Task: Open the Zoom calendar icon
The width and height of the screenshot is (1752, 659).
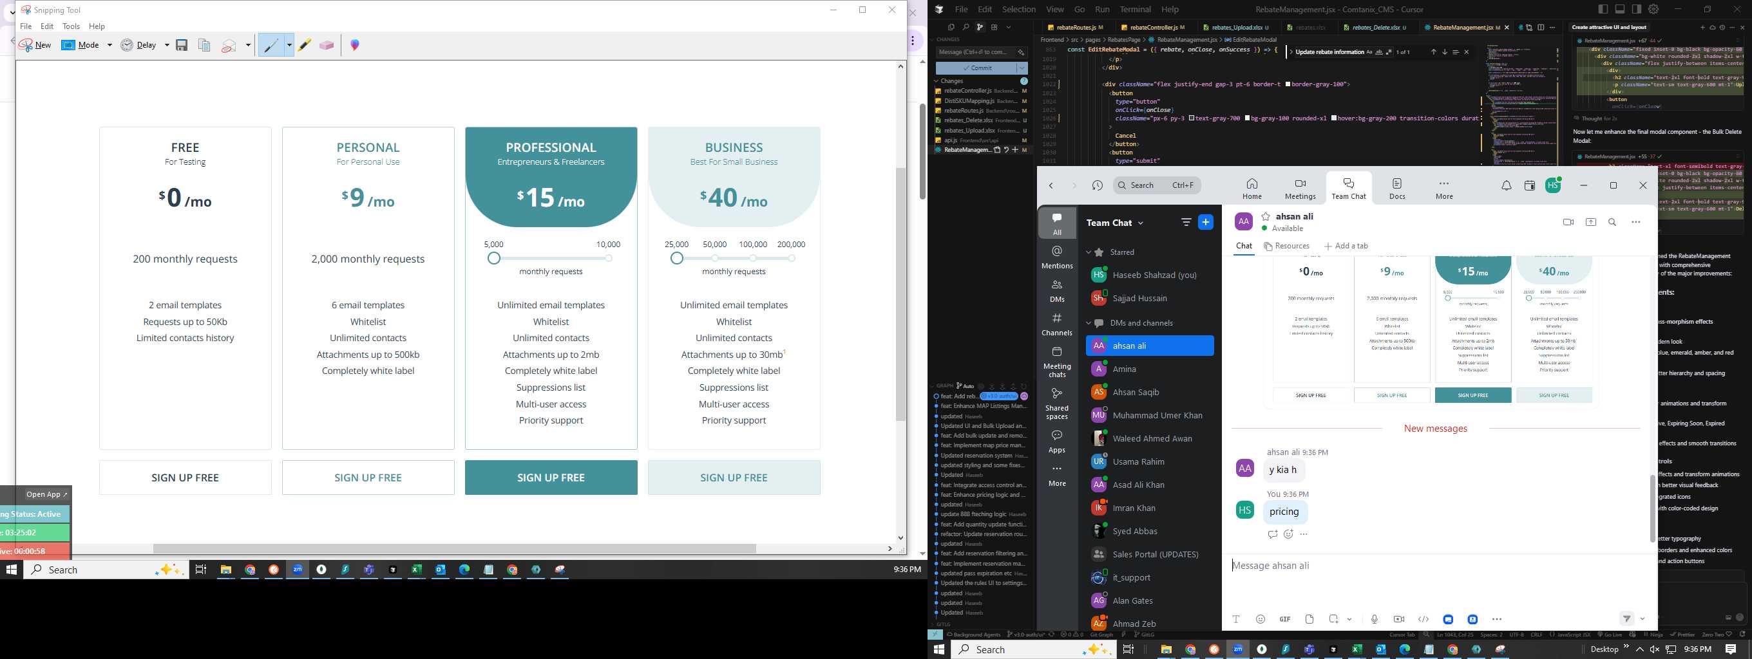Action: pyautogui.click(x=1529, y=185)
